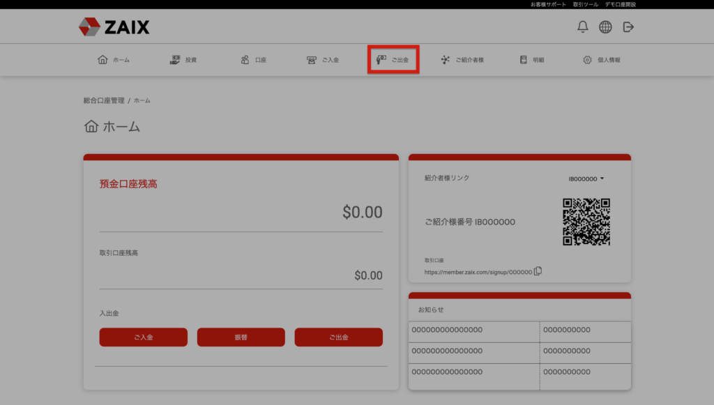Click the copy icon beside signup URL

coord(538,271)
